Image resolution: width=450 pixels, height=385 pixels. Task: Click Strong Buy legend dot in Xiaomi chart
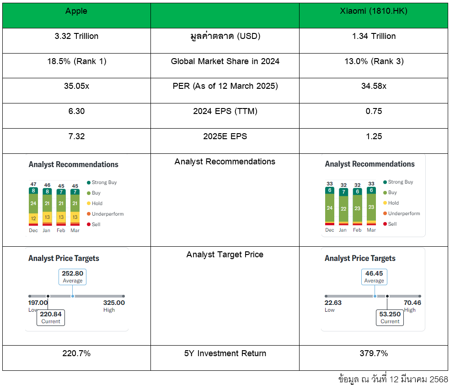coord(385,182)
